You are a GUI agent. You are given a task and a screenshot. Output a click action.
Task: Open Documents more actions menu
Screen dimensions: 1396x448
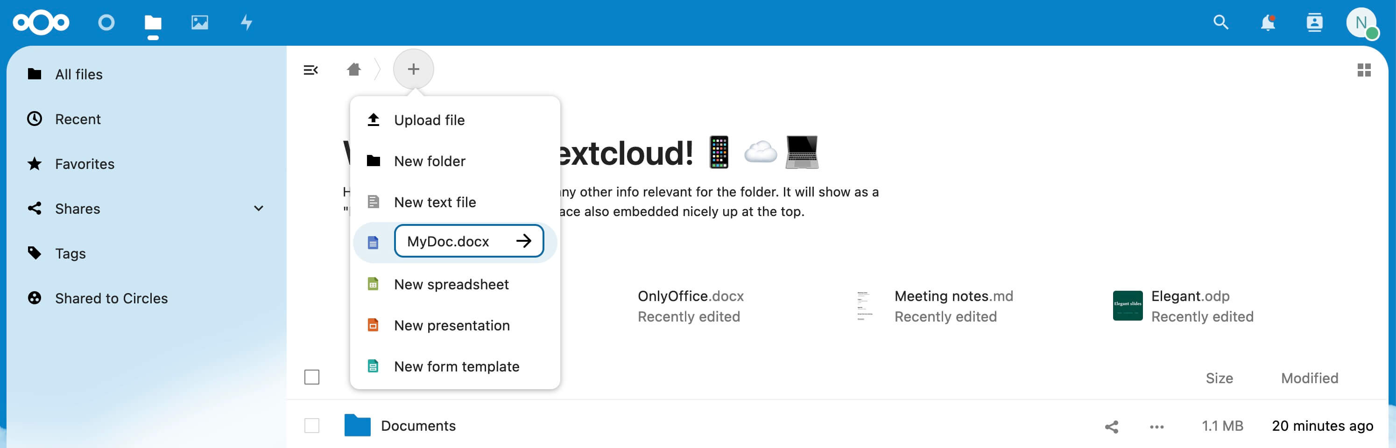(x=1156, y=427)
